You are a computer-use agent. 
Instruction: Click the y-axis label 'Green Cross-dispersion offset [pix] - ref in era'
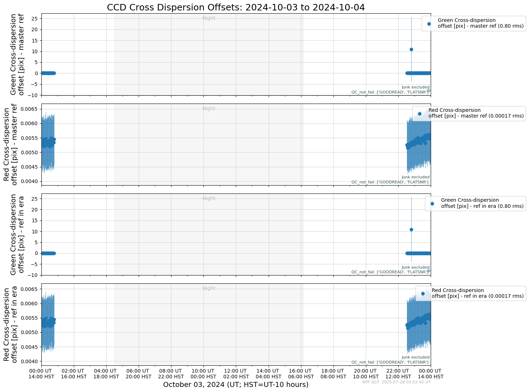pos(17,234)
